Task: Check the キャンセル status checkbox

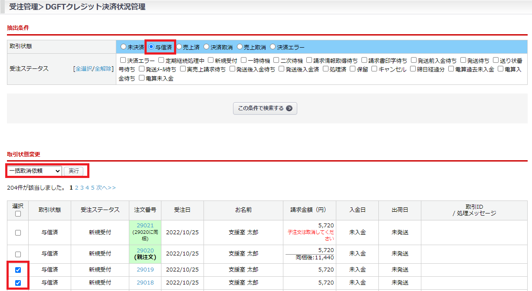Action: click(374, 69)
